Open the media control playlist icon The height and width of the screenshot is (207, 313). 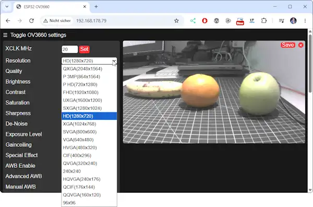click(282, 20)
